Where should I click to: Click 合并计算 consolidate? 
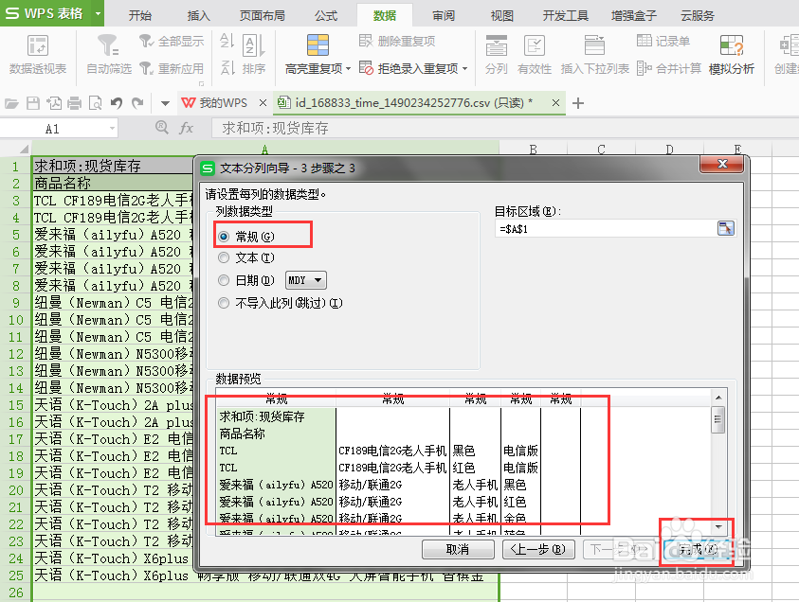[x=669, y=68]
